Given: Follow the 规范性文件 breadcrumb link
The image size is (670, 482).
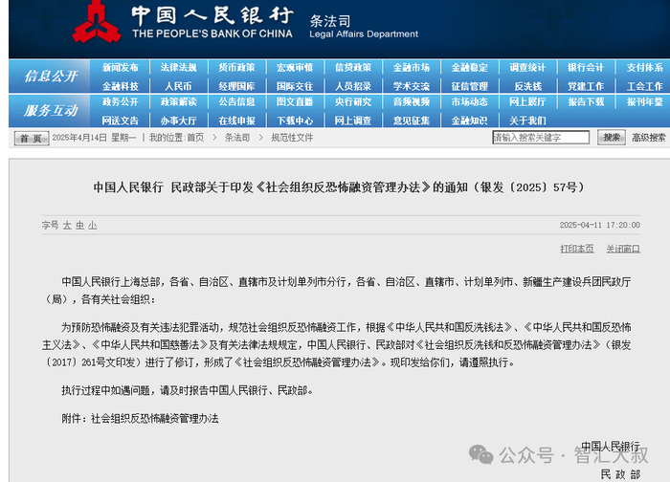Looking at the screenshot, I should pyautogui.click(x=292, y=138).
